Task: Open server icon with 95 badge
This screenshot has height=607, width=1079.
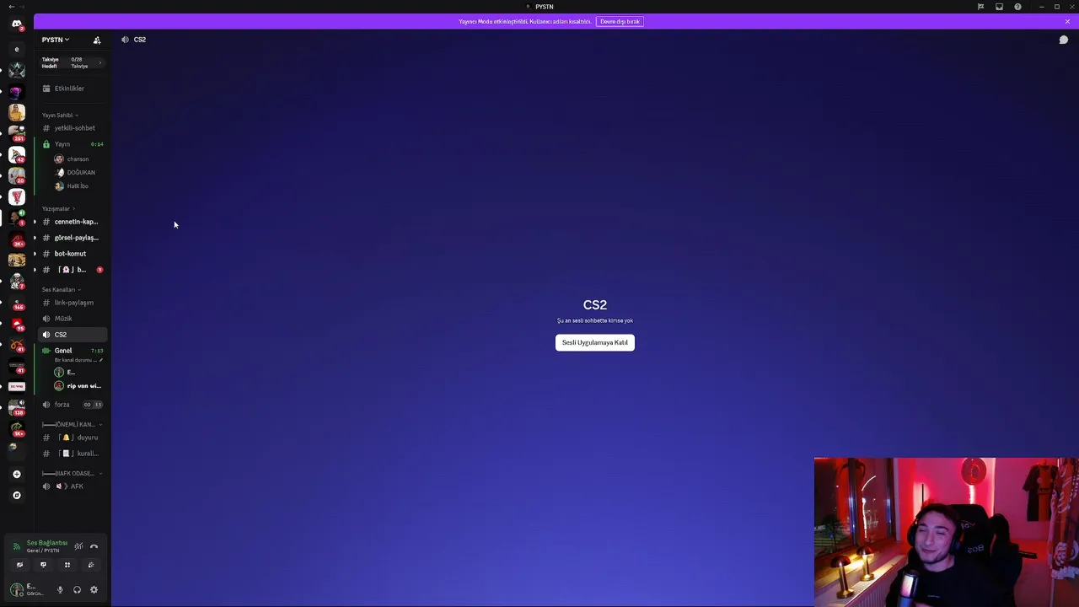Action: [17, 325]
